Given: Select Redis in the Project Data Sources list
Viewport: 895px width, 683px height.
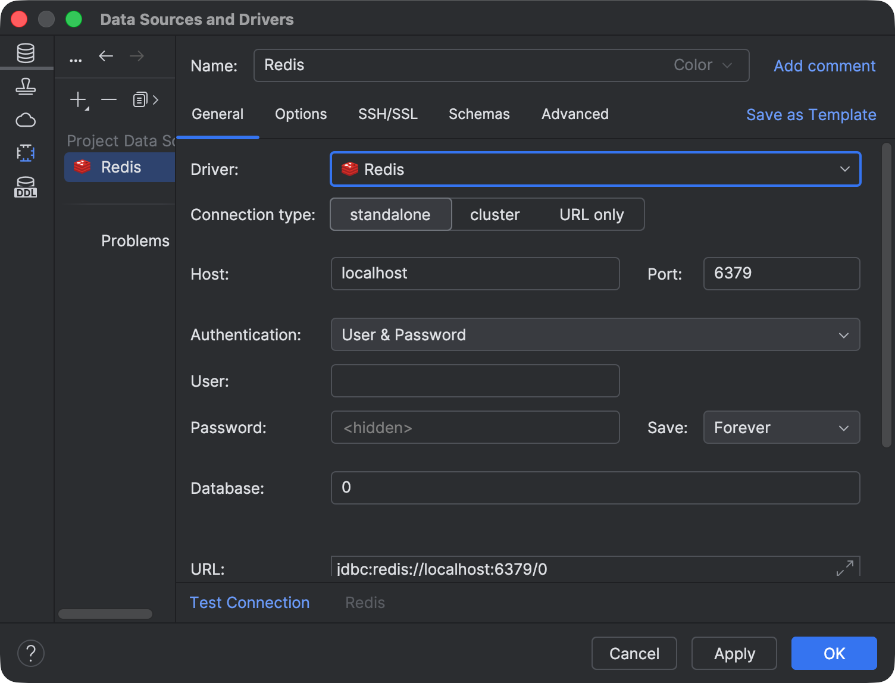Looking at the screenshot, I should [x=120, y=167].
